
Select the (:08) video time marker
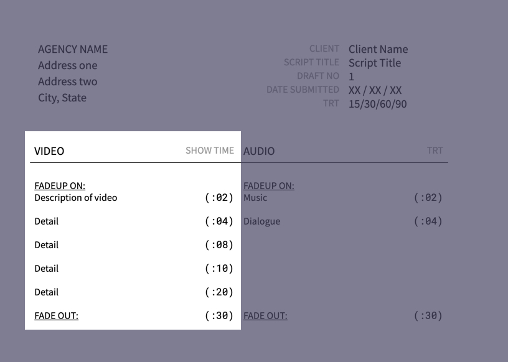[x=219, y=245]
